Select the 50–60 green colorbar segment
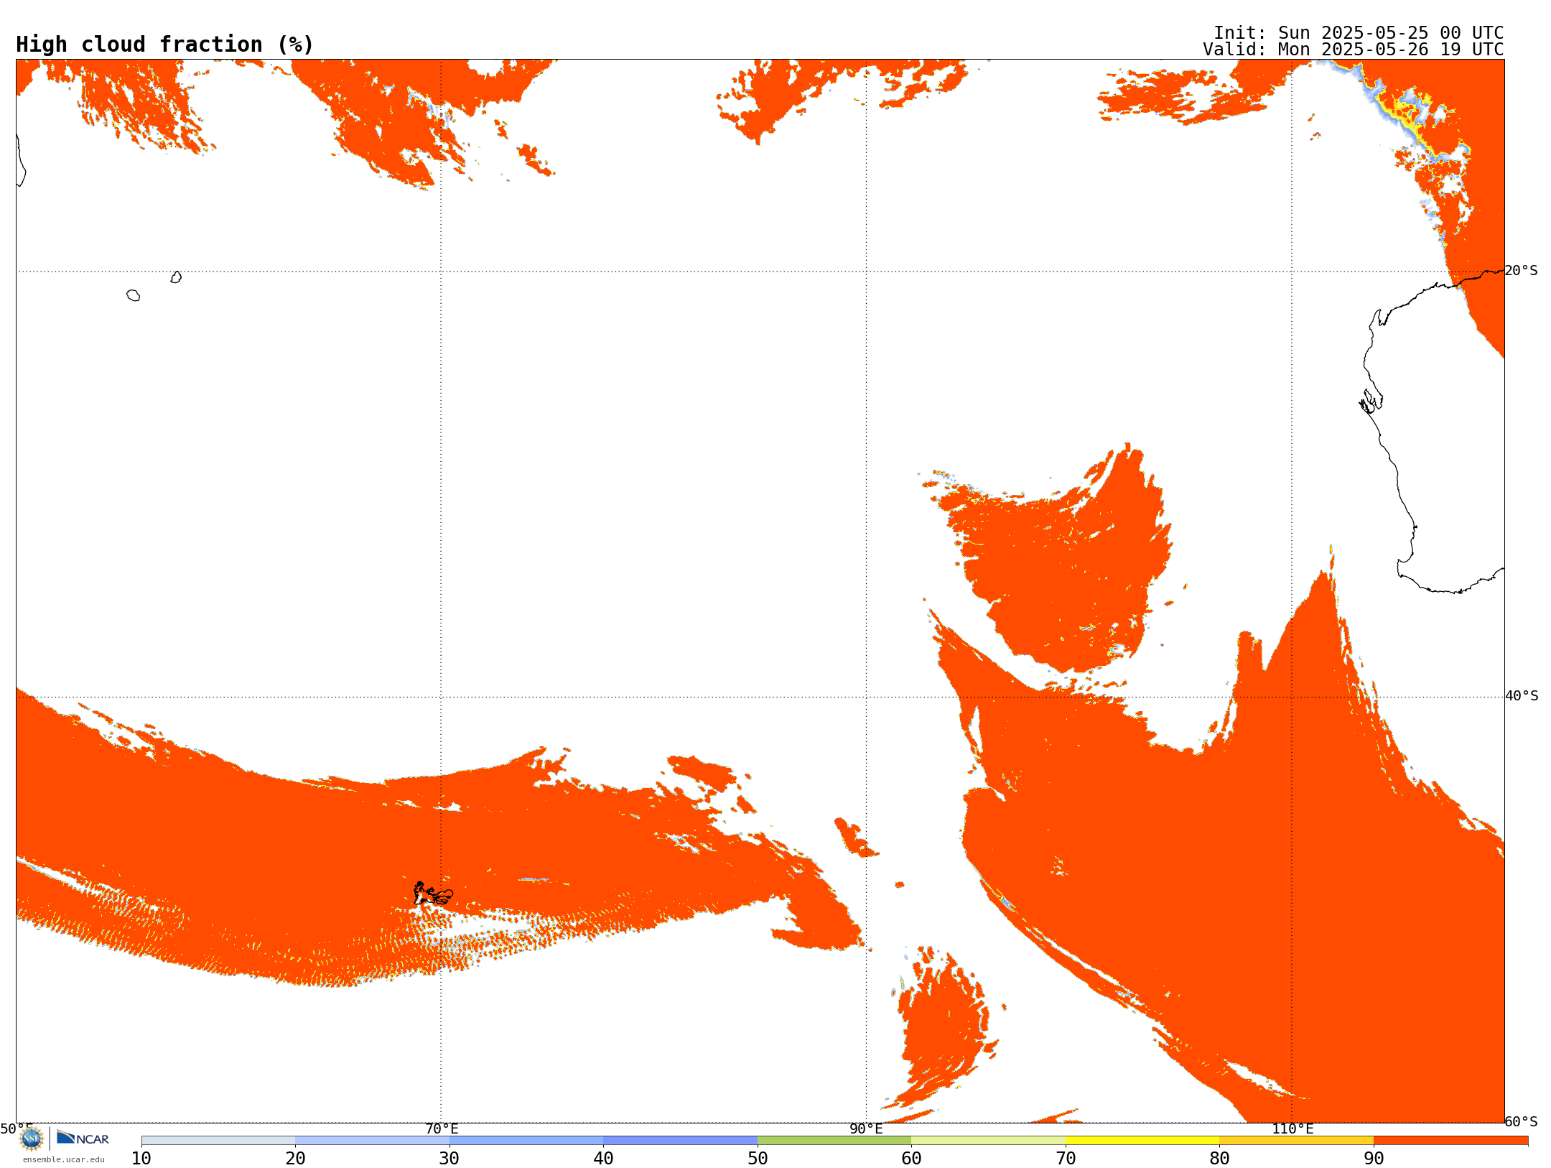The width and height of the screenshot is (1551, 1168). point(834,1141)
